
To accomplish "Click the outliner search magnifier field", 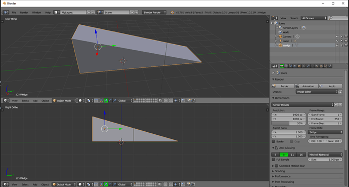I will point(338,18).
